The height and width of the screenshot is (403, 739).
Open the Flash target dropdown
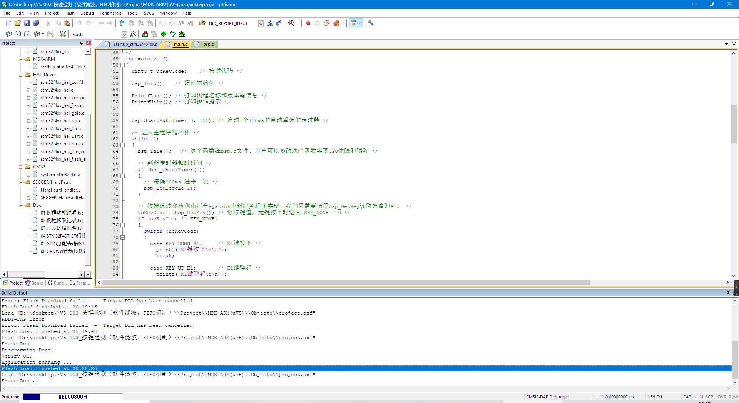tap(124, 35)
